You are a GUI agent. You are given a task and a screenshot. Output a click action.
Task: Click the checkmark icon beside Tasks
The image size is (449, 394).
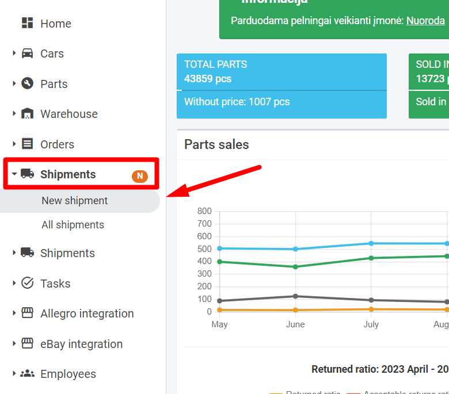point(27,283)
